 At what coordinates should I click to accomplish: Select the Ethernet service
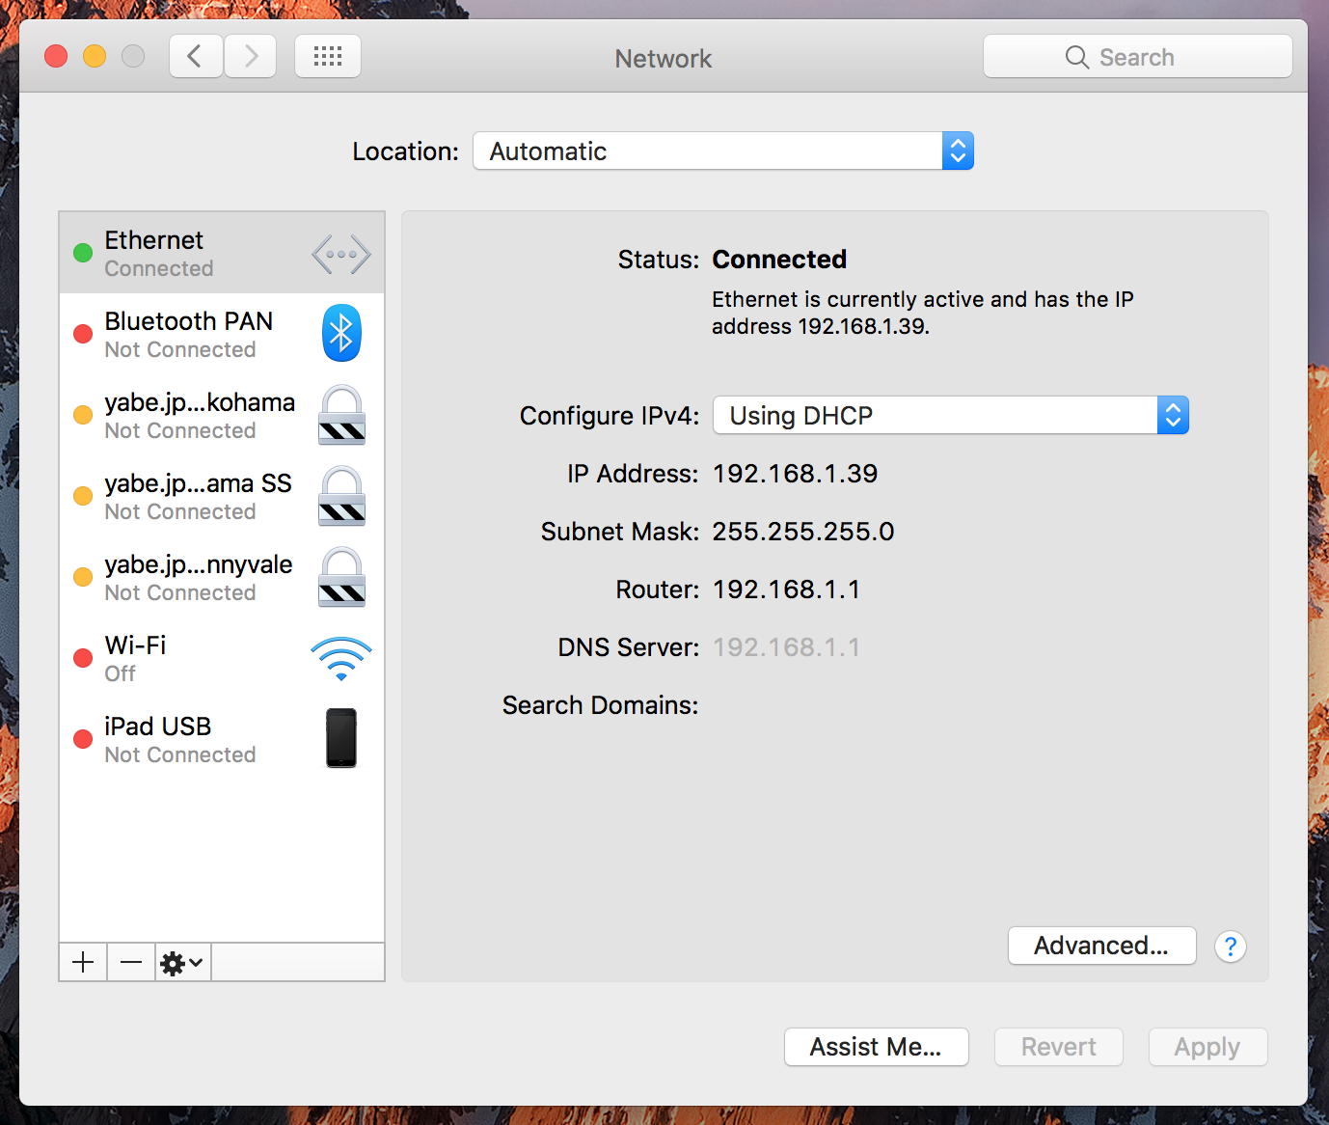point(222,253)
